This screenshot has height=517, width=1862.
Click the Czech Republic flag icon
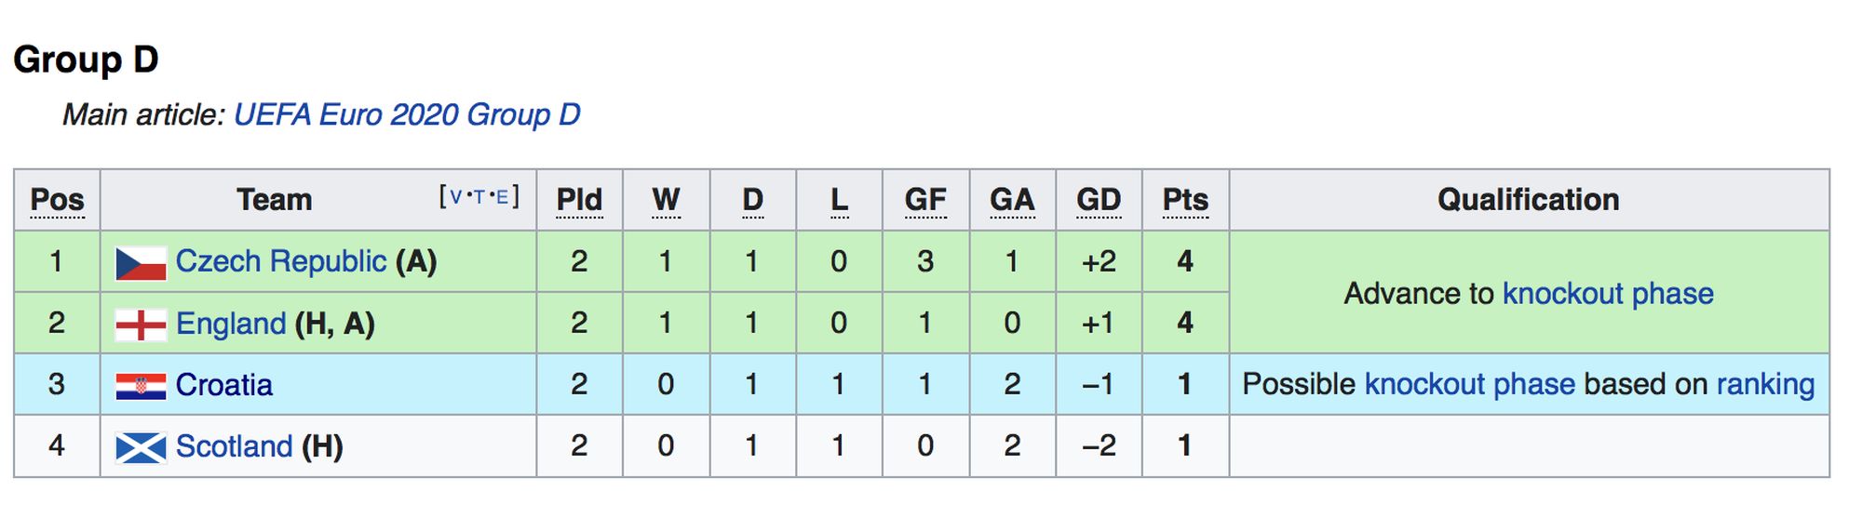pos(141,263)
